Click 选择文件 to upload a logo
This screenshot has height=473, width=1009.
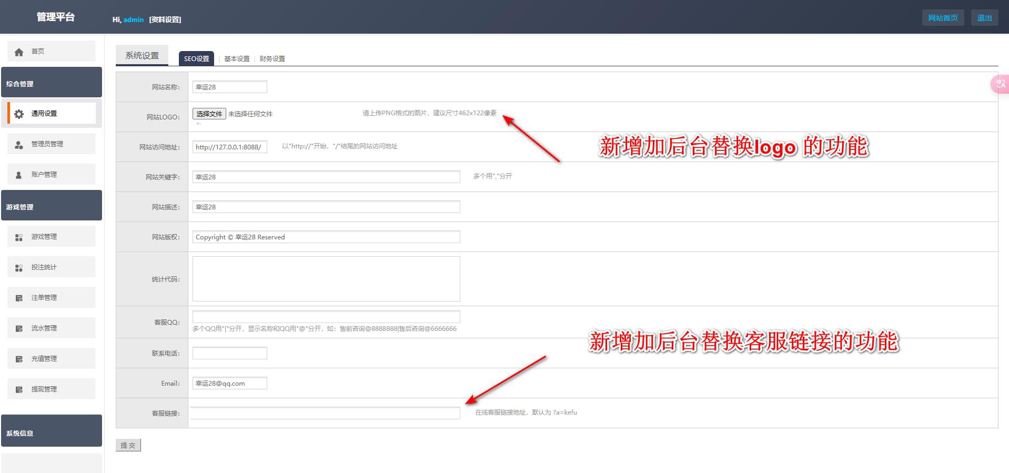209,114
